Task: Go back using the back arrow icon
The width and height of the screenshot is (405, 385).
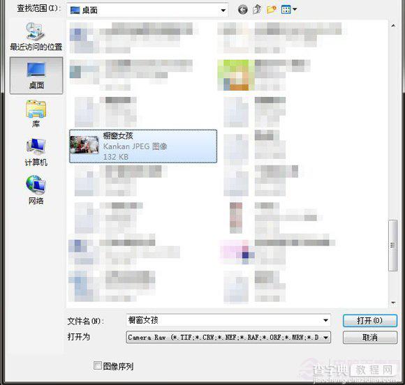Action: (242, 10)
